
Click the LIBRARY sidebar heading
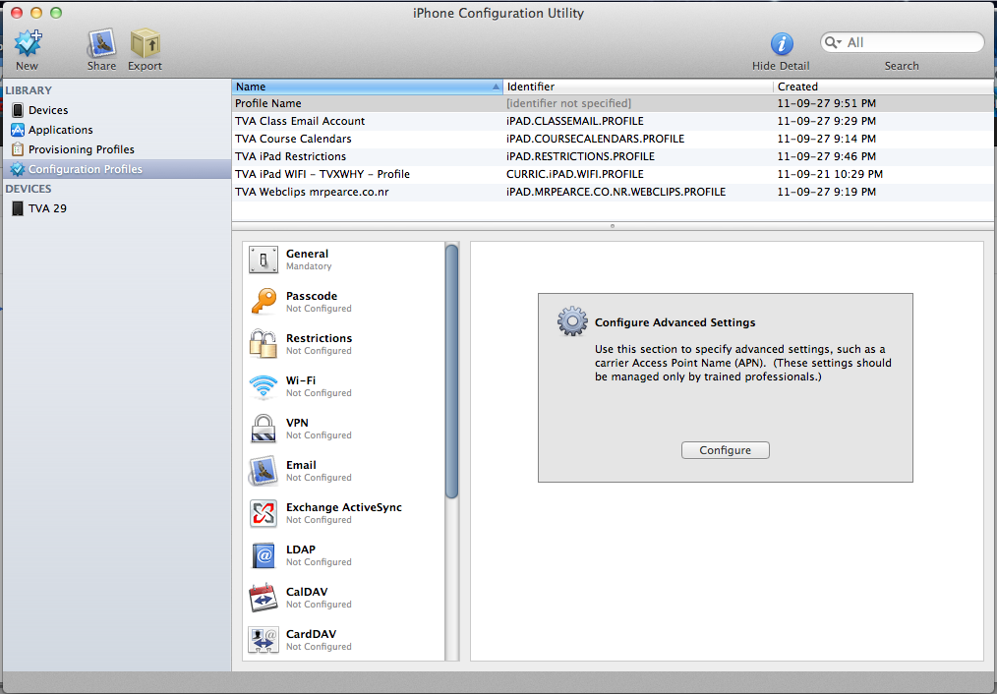[x=29, y=90]
